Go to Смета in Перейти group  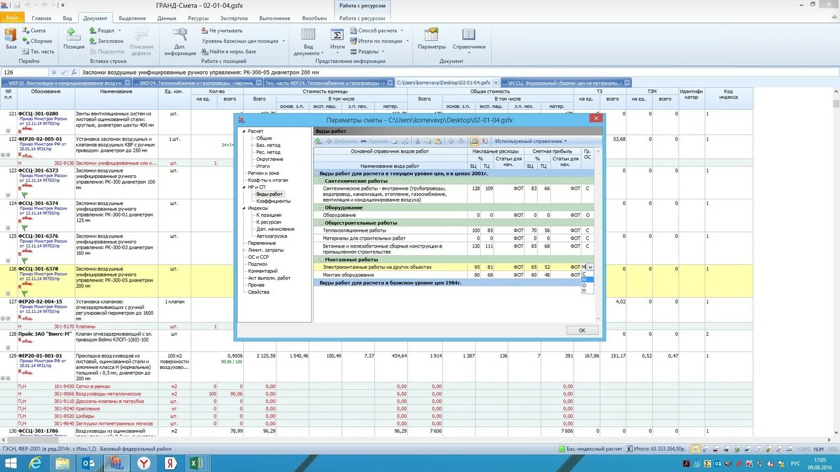pos(34,30)
